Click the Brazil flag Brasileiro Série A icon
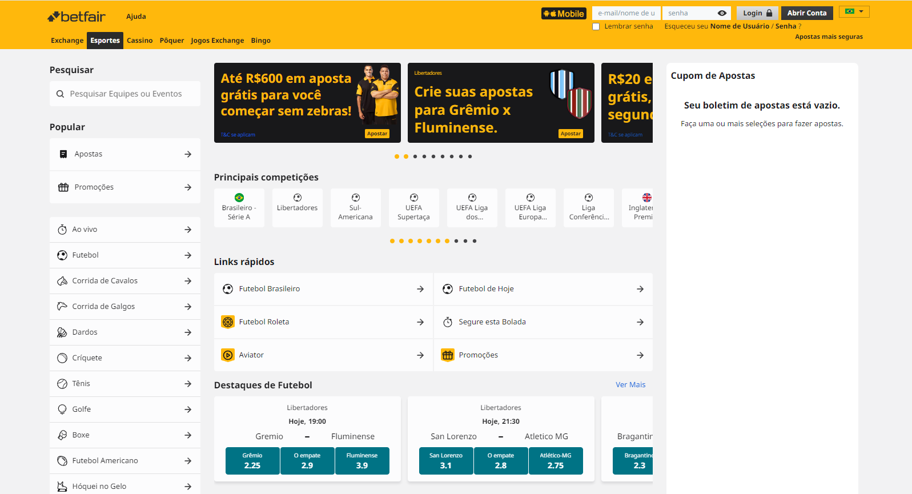This screenshot has width=912, height=494. tap(239, 198)
